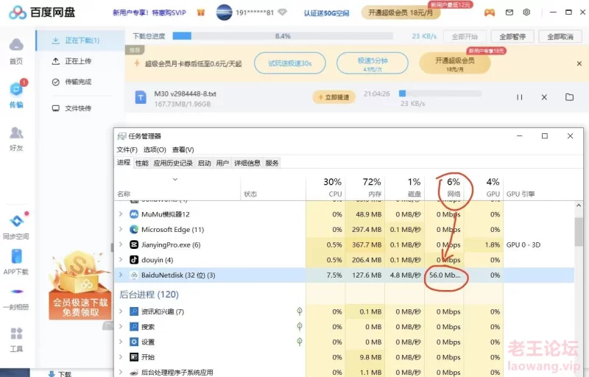Viewport: 589px width, 377px height.
Task: Open the 工具 tools sidebar icon
Action: tap(16, 339)
